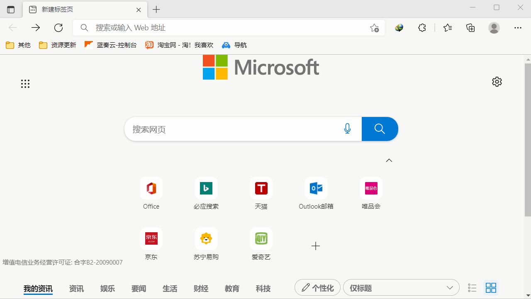Select the 财经 news tab
The width and height of the screenshot is (531, 299).
pyautogui.click(x=201, y=288)
